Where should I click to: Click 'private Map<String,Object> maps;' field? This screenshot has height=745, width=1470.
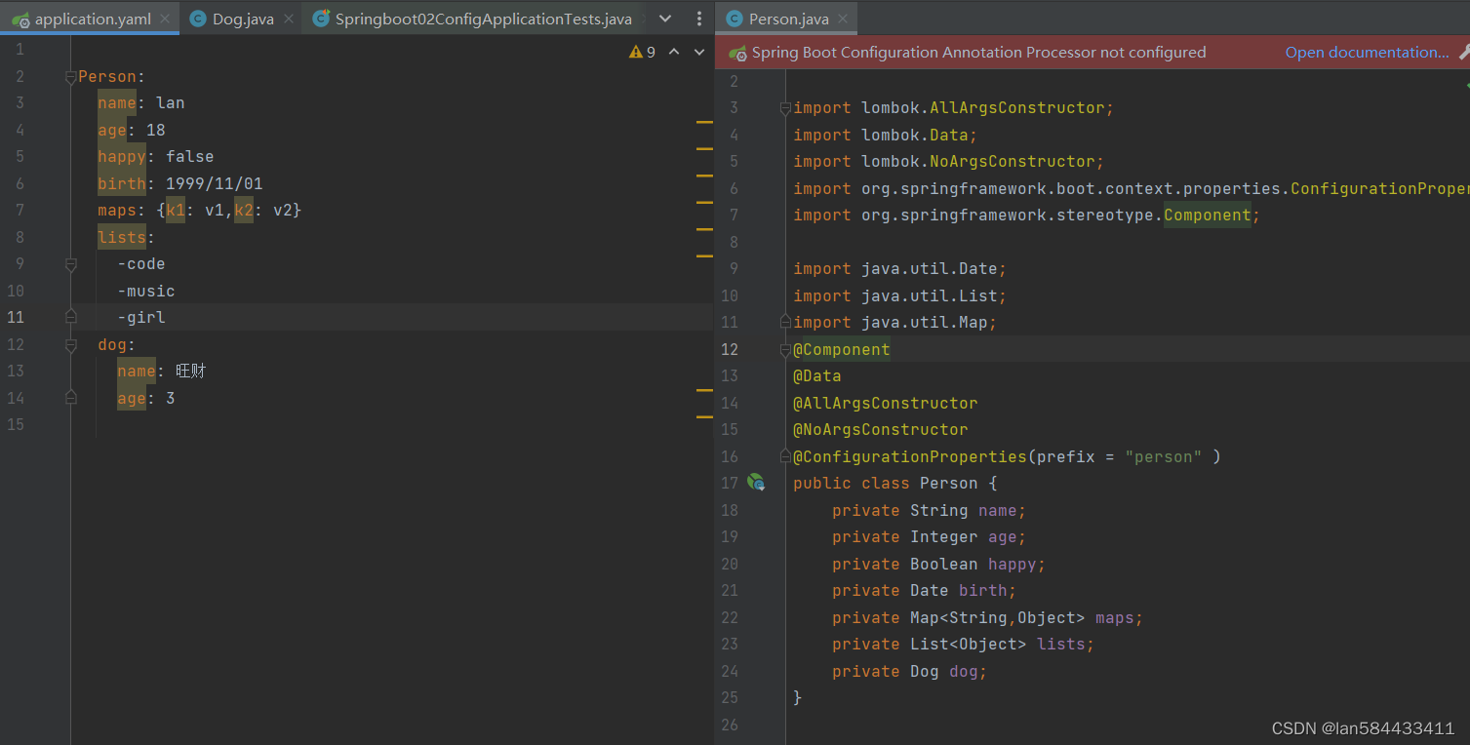pos(987,617)
